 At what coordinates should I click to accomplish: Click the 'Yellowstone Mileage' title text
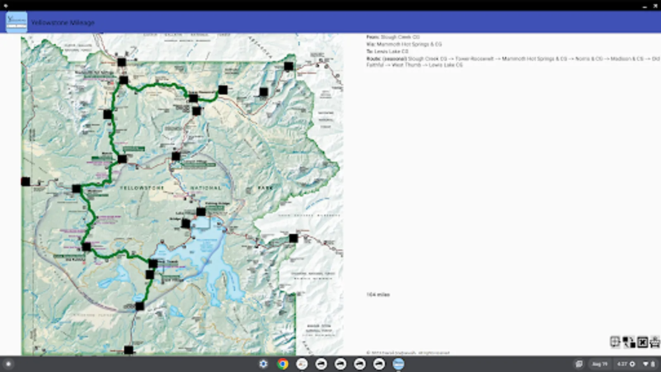pyautogui.click(x=63, y=22)
